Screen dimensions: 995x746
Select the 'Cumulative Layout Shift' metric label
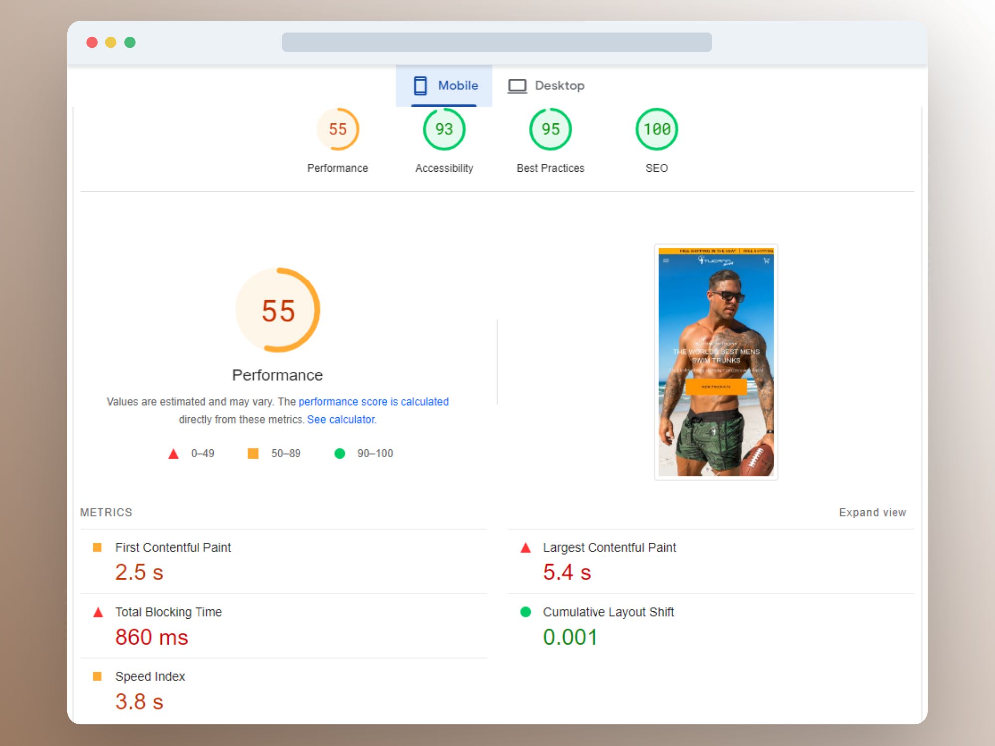click(608, 612)
